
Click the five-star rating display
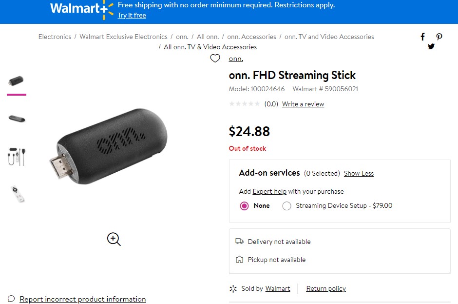pyautogui.click(x=245, y=103)
